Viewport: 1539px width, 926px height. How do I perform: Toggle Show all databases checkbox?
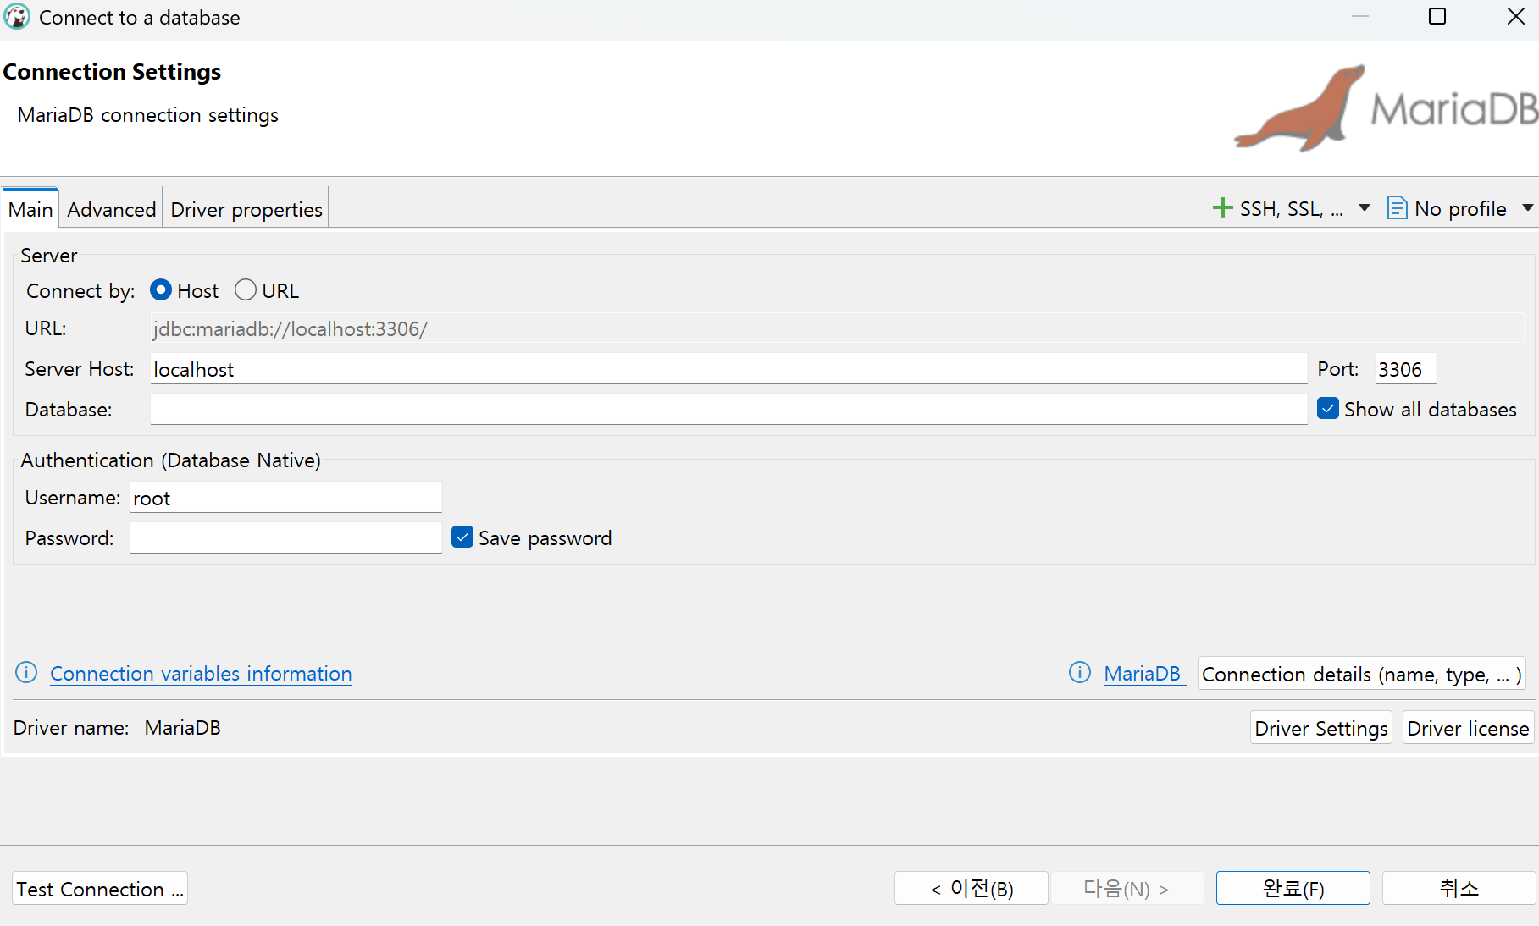pos(1328,409)
